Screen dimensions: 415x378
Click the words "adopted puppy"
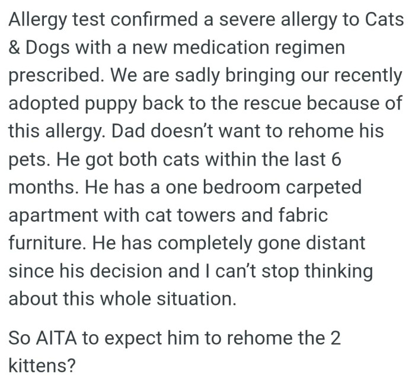pyautogui.click(x=72, y=104)
